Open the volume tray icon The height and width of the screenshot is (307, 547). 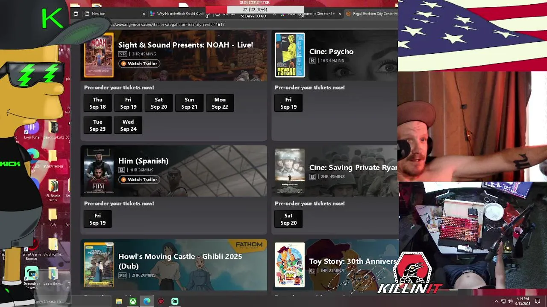point(510,301)
